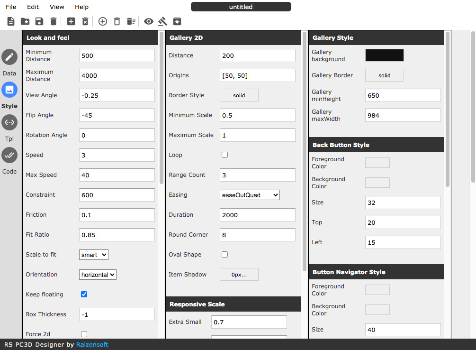This screenshot has height=350, width=476.
Task: Click the circled plus add icon
Action: [x=103, y=21]
